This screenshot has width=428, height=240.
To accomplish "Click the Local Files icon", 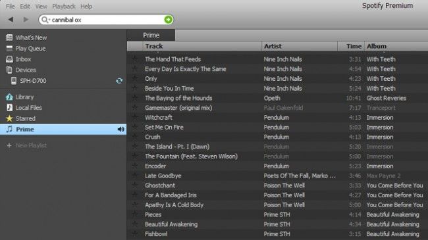I will point(9,107).
